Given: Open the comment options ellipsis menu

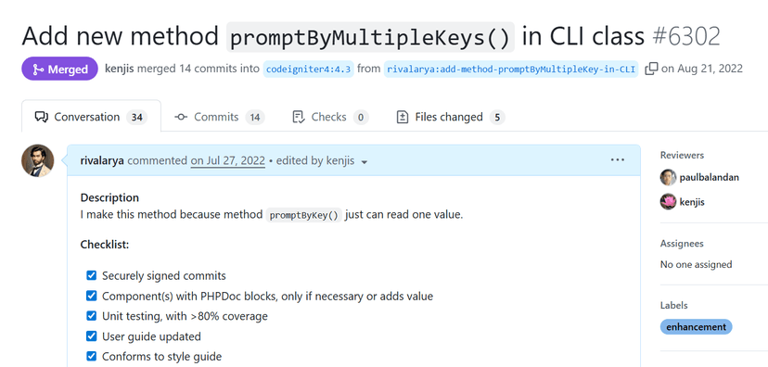Looking at the screenshot, I should [x=617, y=160].
